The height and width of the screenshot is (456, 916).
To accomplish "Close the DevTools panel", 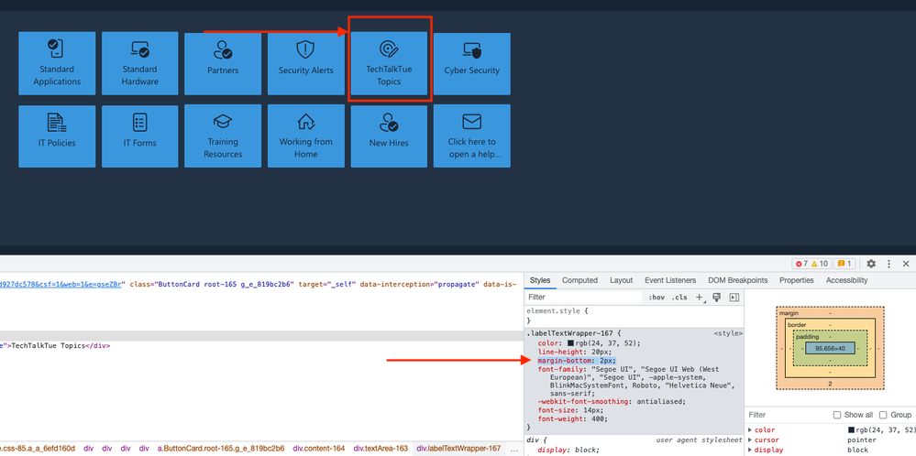I will pos(906,264).
